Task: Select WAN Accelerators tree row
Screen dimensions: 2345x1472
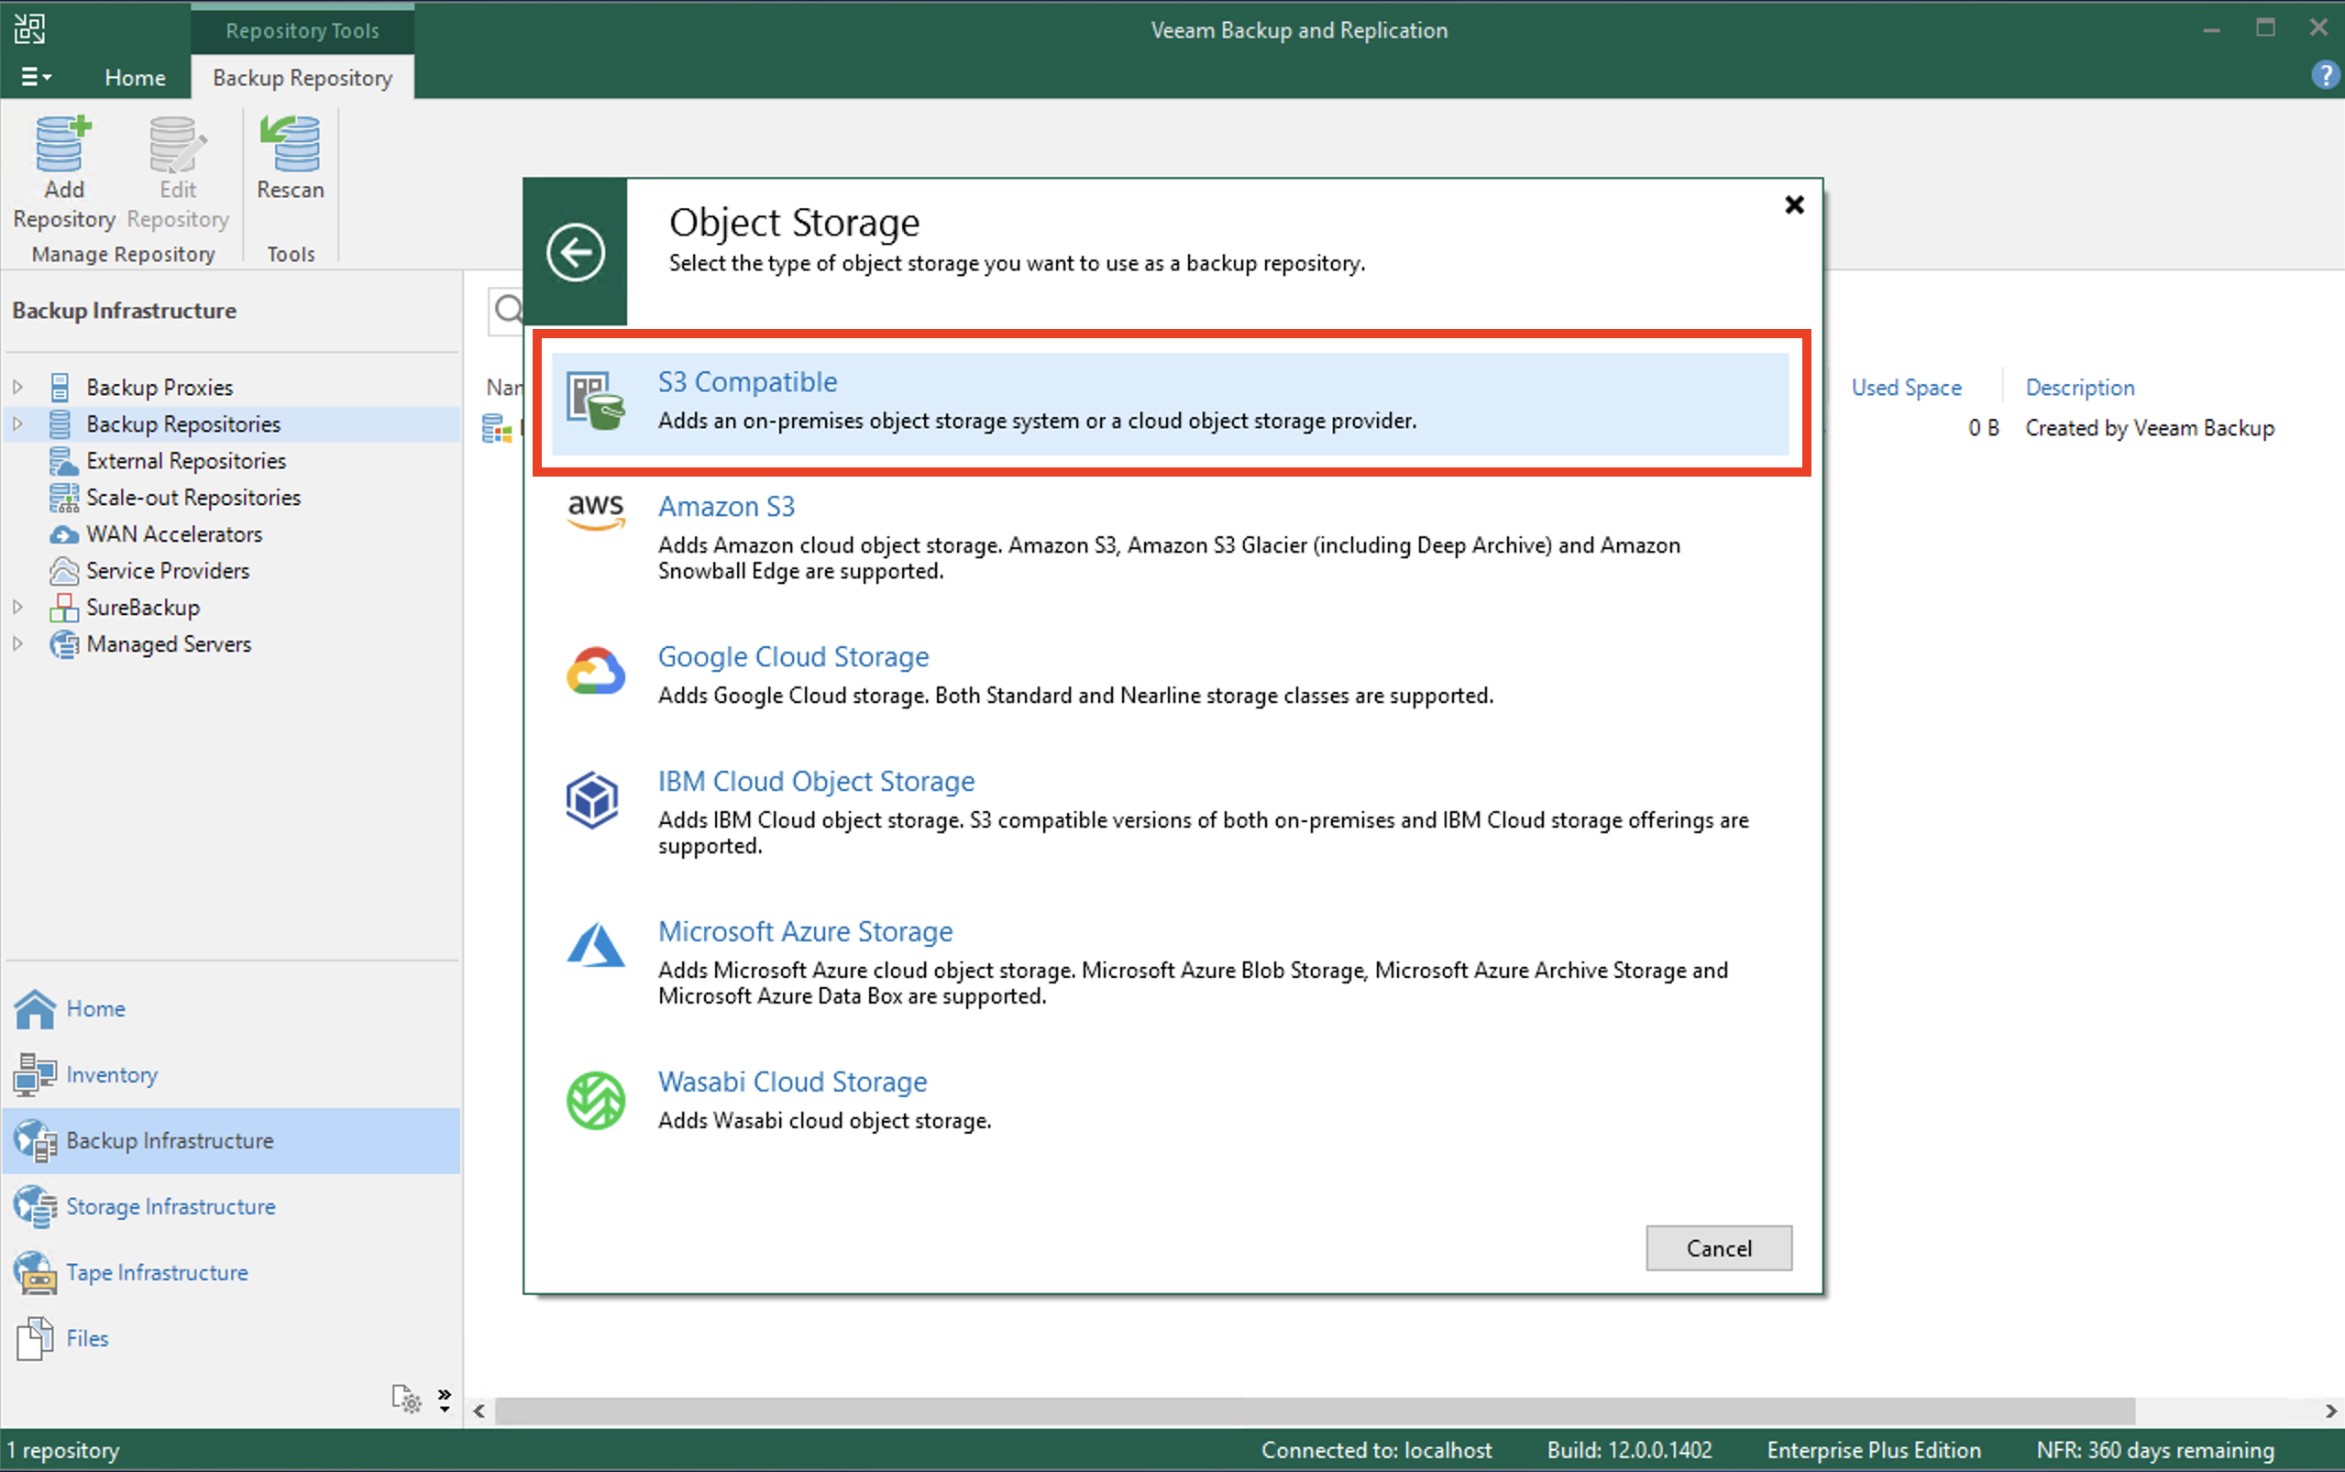Action: coord(232,534)
